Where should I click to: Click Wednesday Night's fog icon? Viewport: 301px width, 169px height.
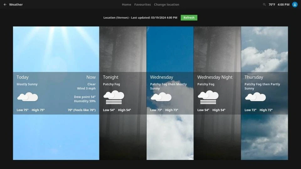[208, 97]
